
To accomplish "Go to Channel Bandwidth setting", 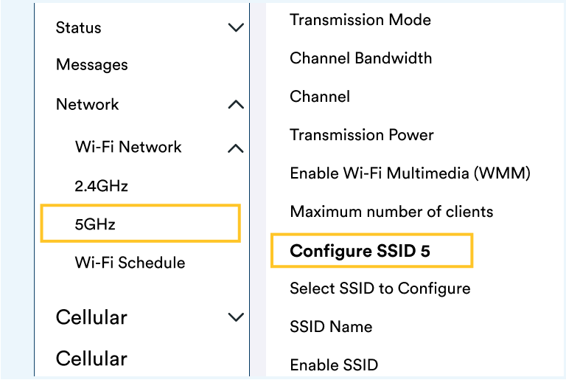I will (x=361, y=58).
